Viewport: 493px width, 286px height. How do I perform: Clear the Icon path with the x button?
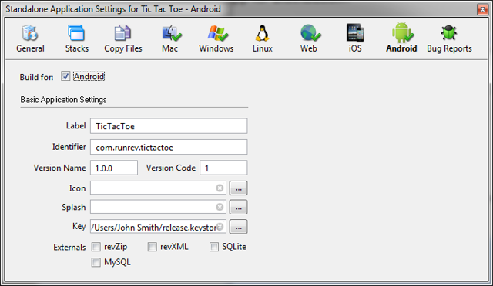pyautogui.click(x=220, y=188)
